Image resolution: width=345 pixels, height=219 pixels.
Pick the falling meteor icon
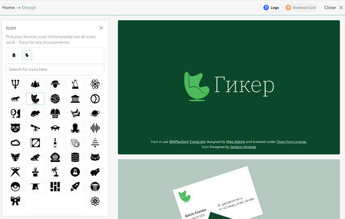(75, 143)
